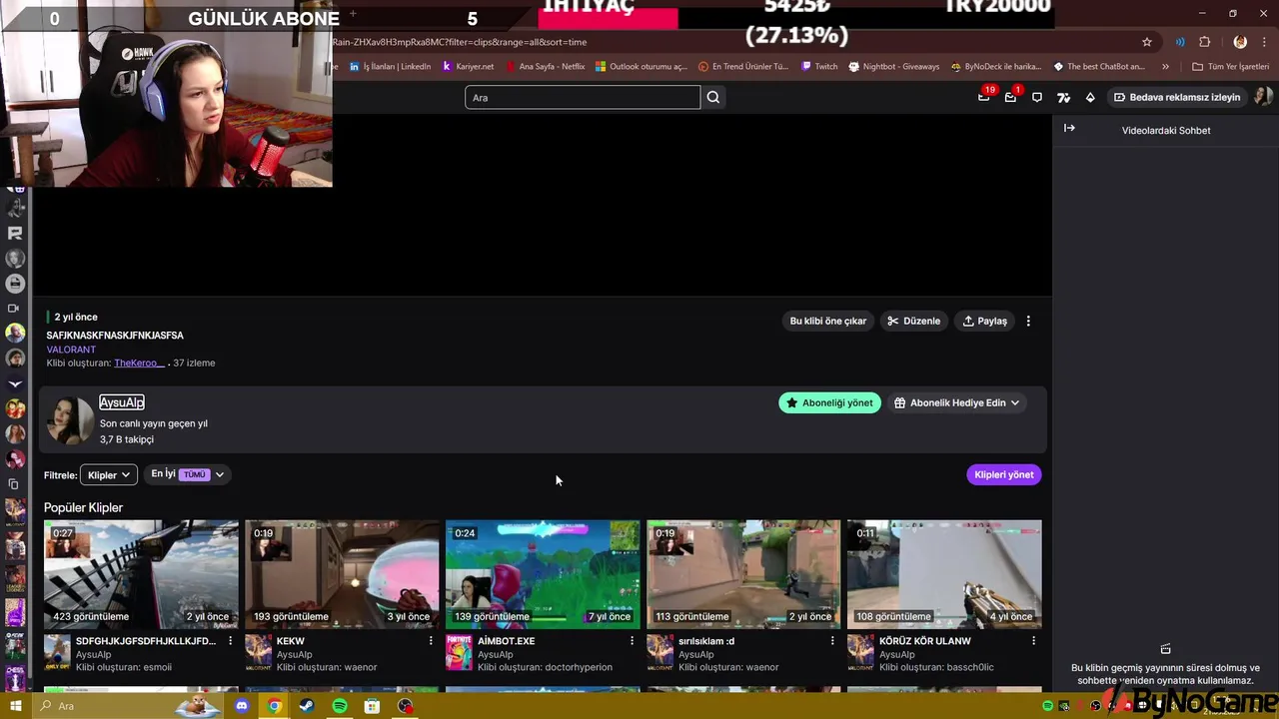Open the Bits diamond icon

(x=1090, y=97)
